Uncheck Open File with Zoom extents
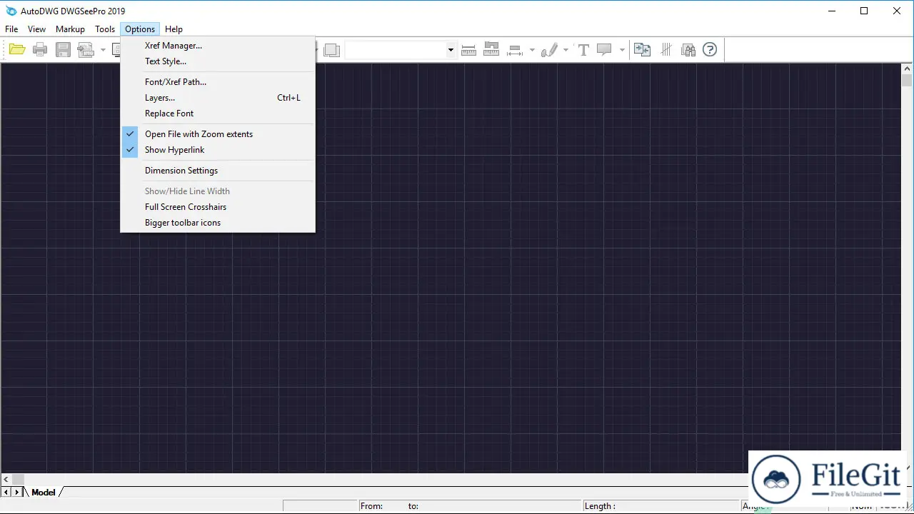Image resolution: width=914 pixels, height=514 pixels. (x=218, y=134)
